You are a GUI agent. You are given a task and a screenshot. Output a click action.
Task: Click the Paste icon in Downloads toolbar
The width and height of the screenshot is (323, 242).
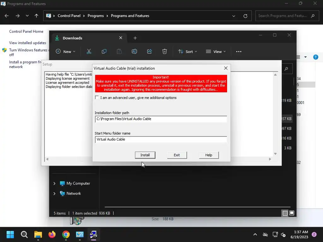tap(119, 51)
